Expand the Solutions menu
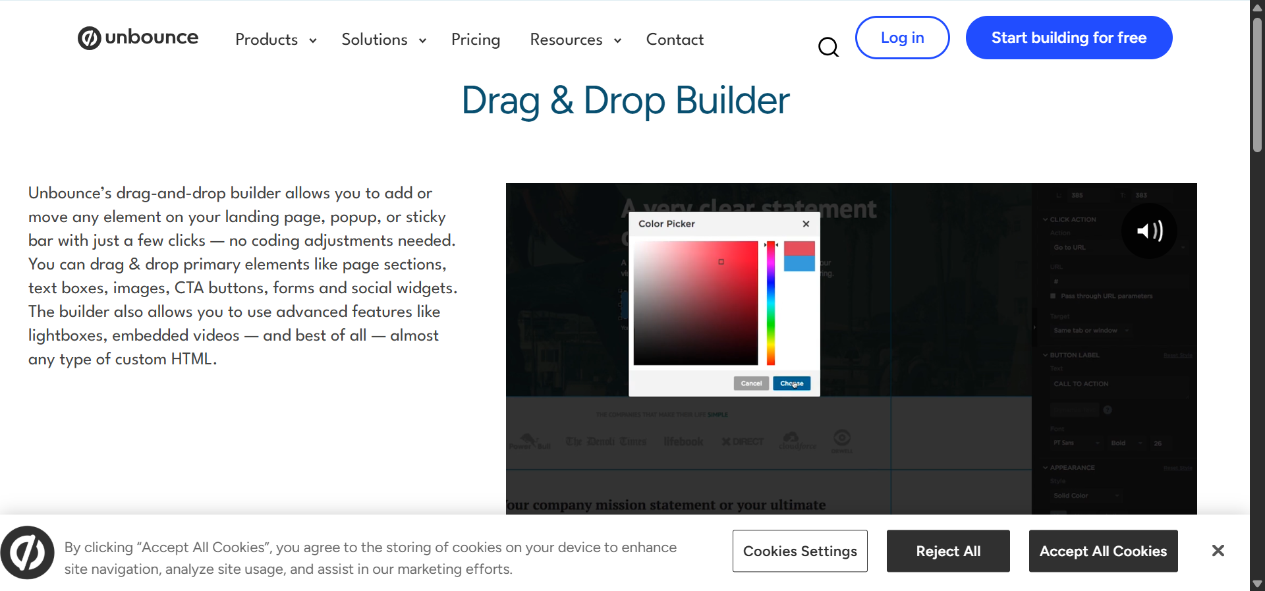This screenshot has height=591, width=1265. tap(383, 40)
